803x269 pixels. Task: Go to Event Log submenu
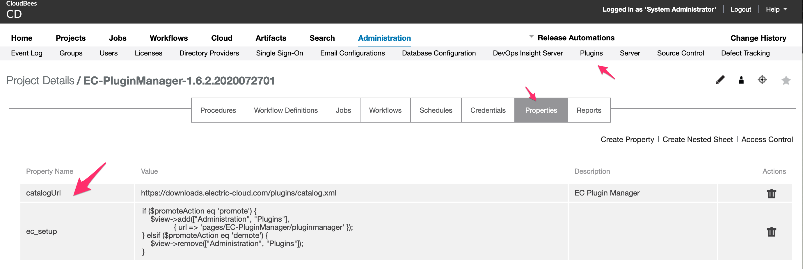click(26, 53)
